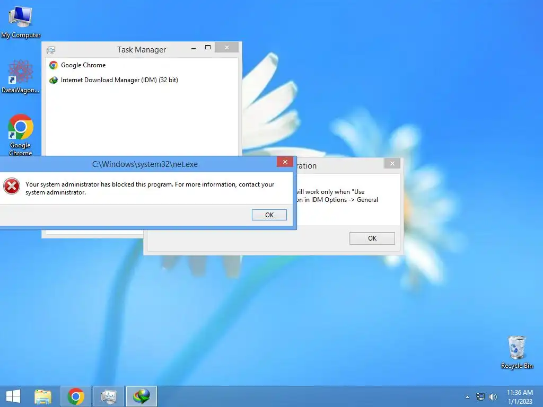543x407 pixels.
Task: Maximize the Task Manager window
Action: pyautogui.click(x=208, y=47)
